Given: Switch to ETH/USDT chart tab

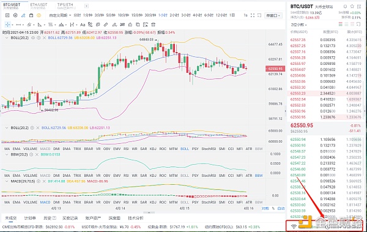Looking at the screenshot, I should click(39, 6).
